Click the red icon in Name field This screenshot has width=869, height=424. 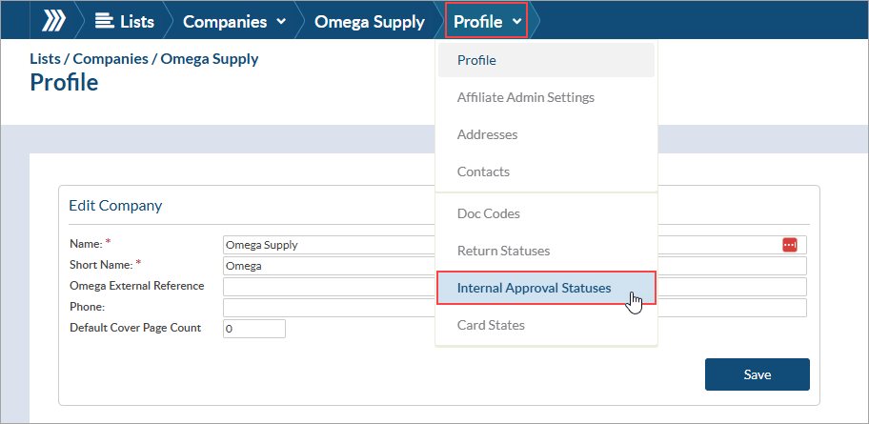coord(790,245)
